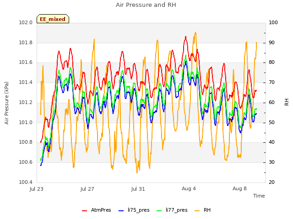Click the 101.8 left axis value
Screen dimensions: 293x219
(x=26, y=42)
